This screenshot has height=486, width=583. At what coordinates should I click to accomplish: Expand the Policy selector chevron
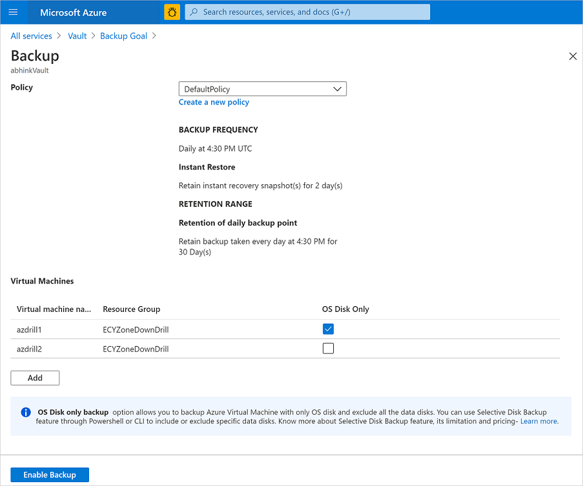pos(336,88)
